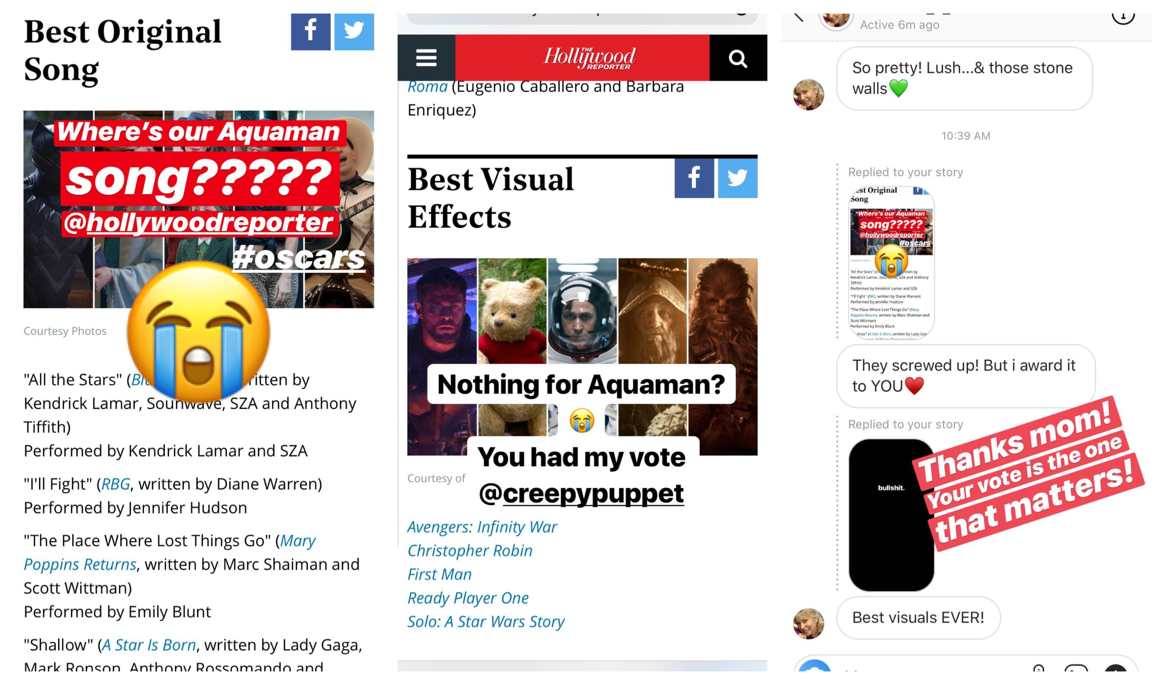Click the Hollywood Reporter logo
Screen dimensions: 1165x685
tap(589, 58)
